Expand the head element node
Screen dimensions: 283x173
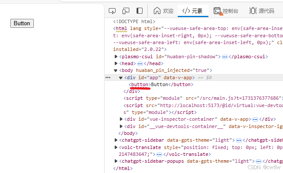pyautogui.click(x=116, y=63)
